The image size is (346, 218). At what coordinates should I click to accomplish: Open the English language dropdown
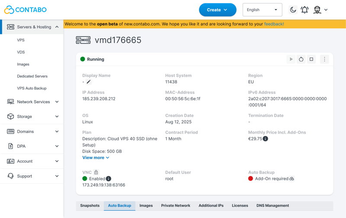[262, 10]
